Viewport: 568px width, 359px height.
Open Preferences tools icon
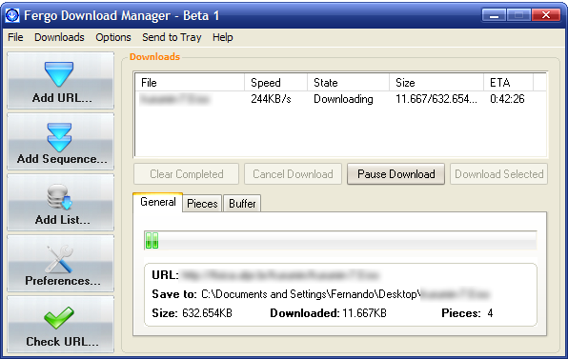point(59,258)
